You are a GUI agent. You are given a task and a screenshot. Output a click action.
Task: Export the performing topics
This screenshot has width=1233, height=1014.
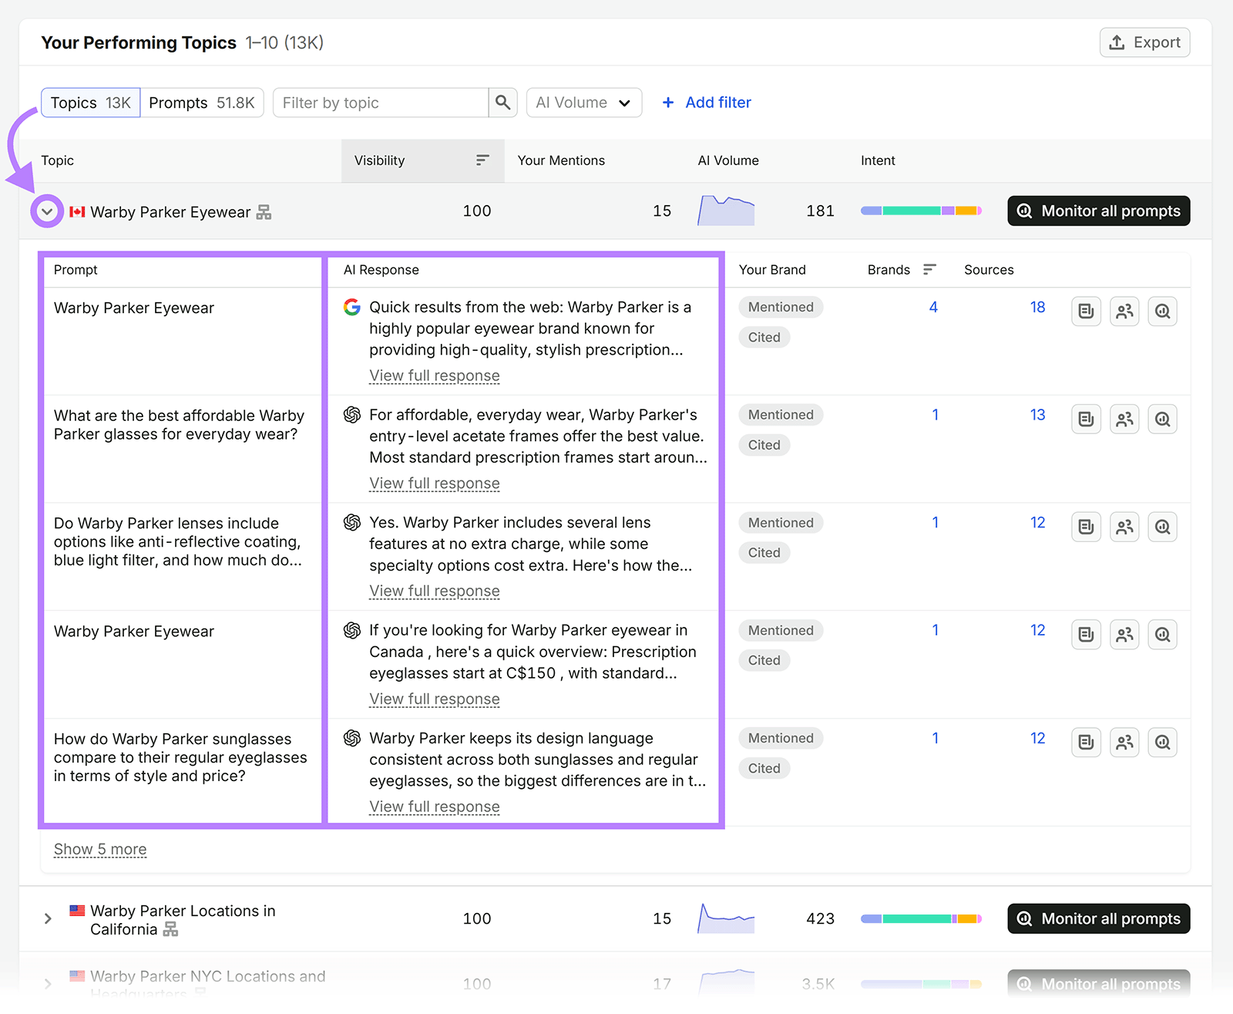[1144, 42]
